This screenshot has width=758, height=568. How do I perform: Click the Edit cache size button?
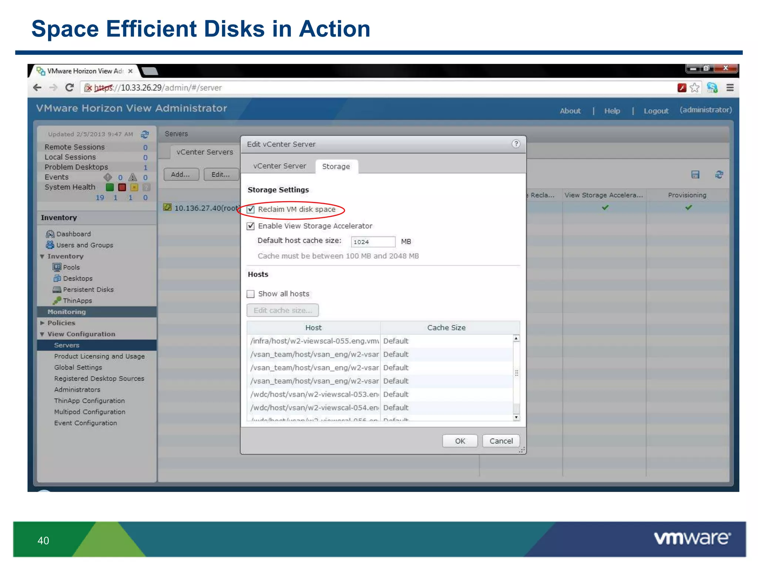pos(283,310)
